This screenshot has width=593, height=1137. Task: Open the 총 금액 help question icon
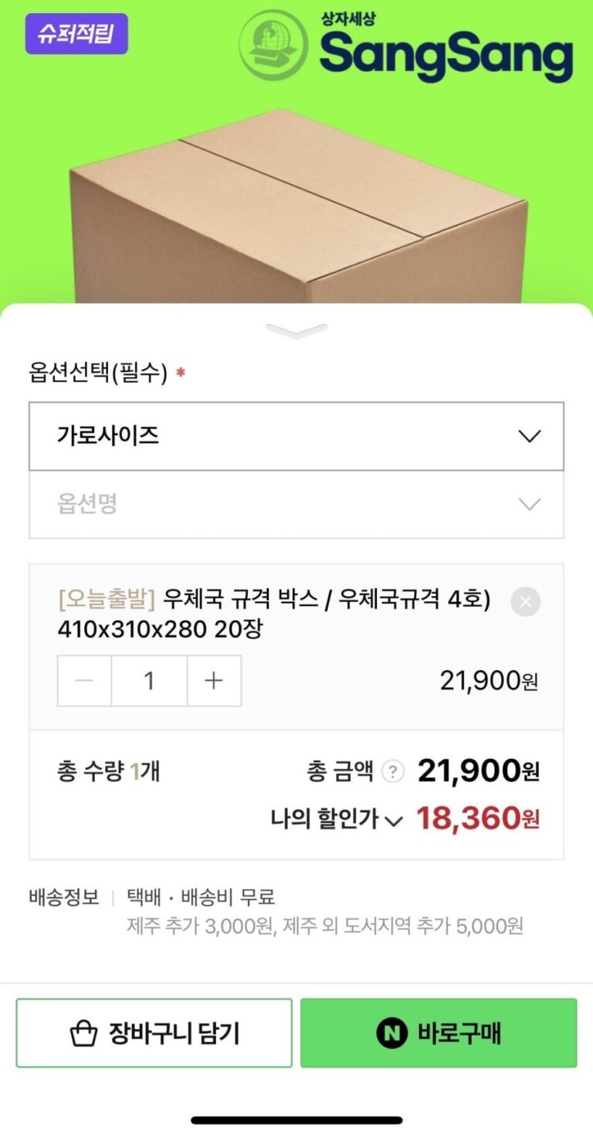[393, 771]
